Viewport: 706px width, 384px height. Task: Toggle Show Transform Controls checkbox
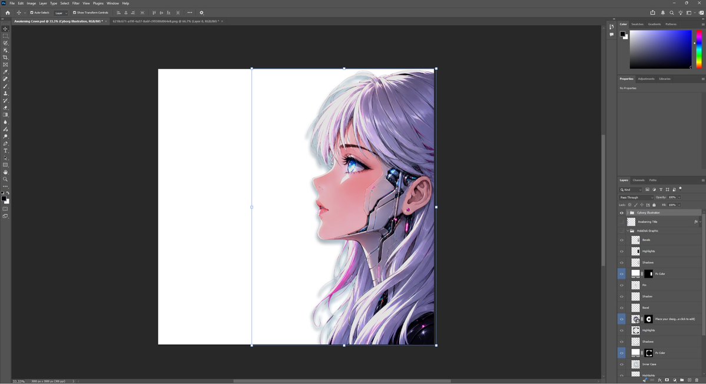(x=75, y=12)
